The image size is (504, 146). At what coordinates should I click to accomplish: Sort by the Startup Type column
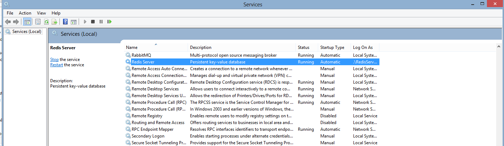coord(332,47)
